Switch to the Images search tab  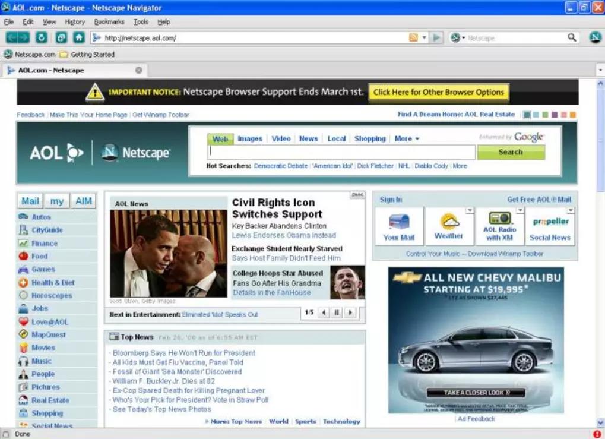pos(249,138)
